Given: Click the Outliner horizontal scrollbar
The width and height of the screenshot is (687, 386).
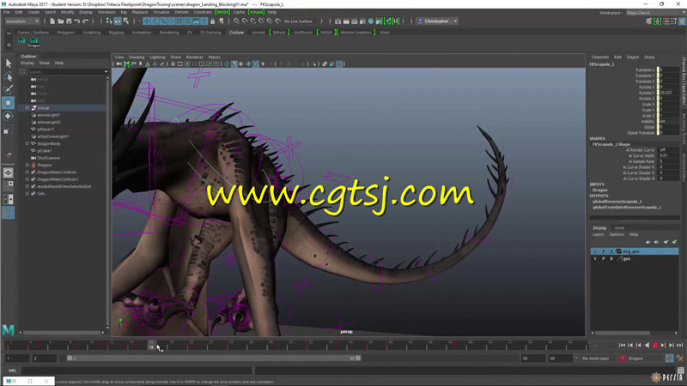Looking at the screenshot, I should (61, 333).
